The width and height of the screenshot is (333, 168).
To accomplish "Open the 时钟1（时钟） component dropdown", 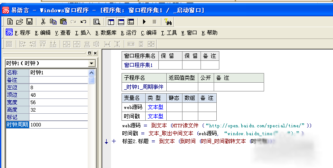I will tap(92, 63).
